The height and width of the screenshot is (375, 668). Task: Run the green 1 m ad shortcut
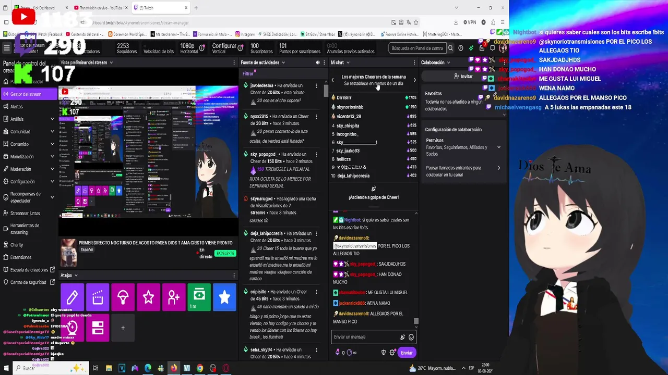(199, 297)
